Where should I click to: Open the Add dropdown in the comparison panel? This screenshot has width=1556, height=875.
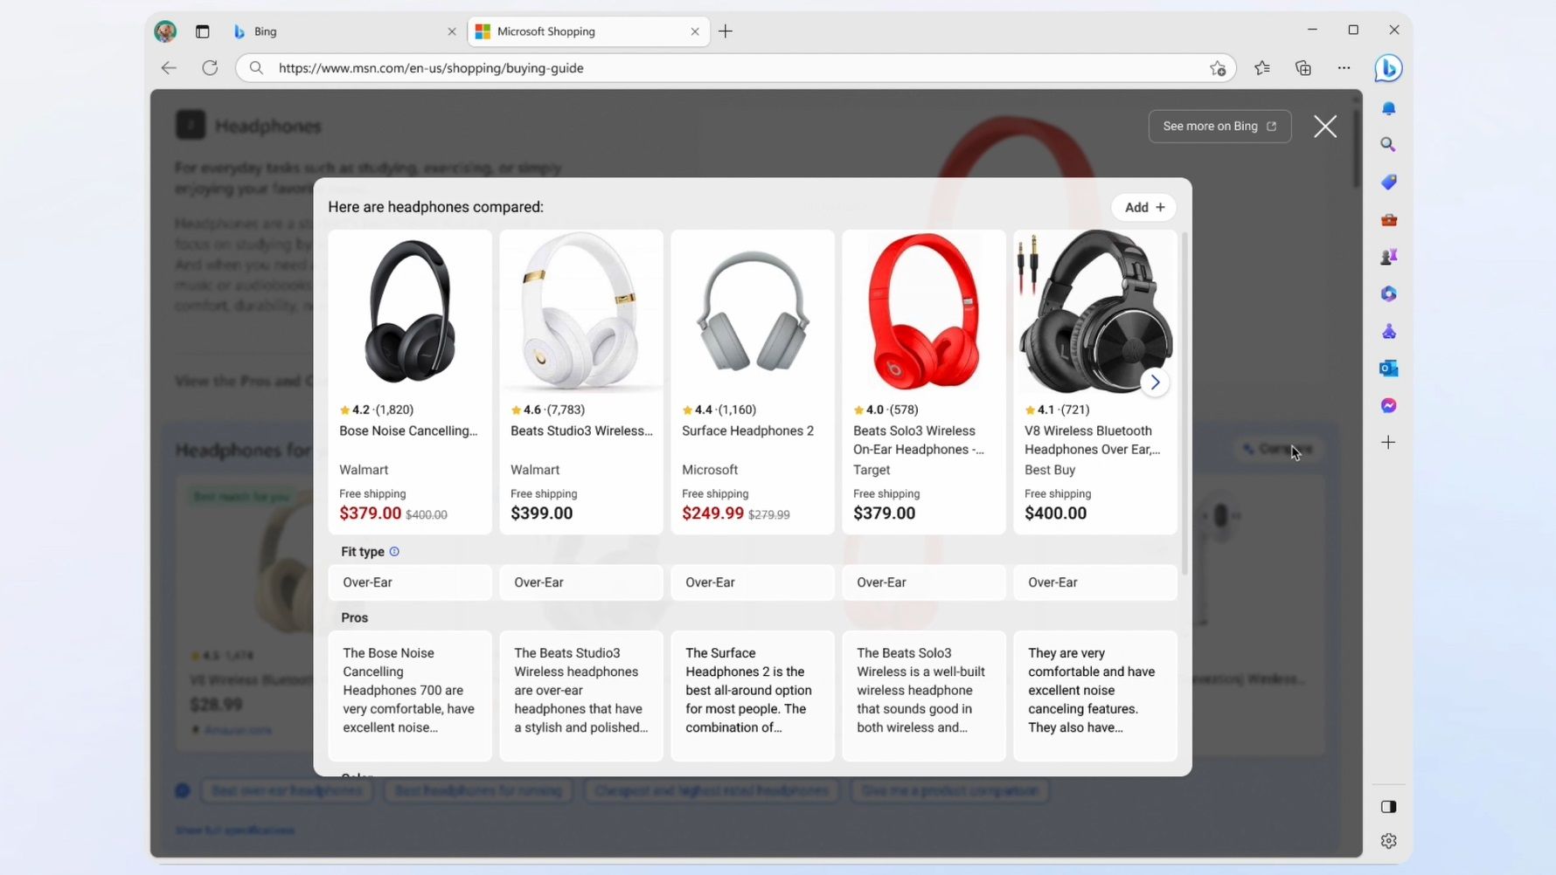pos(1143,207)
